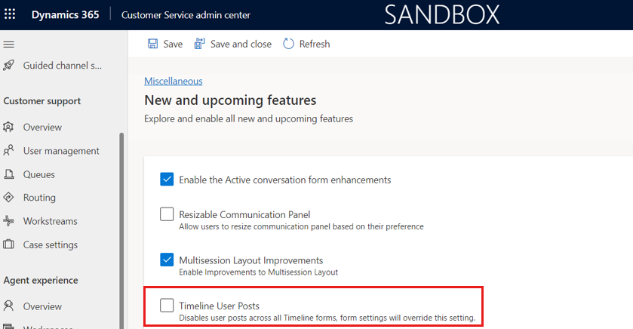633x329 pixels.
Task: Open the Dynamics 365 app launcher grid
Action: click(x=10, y=14)
